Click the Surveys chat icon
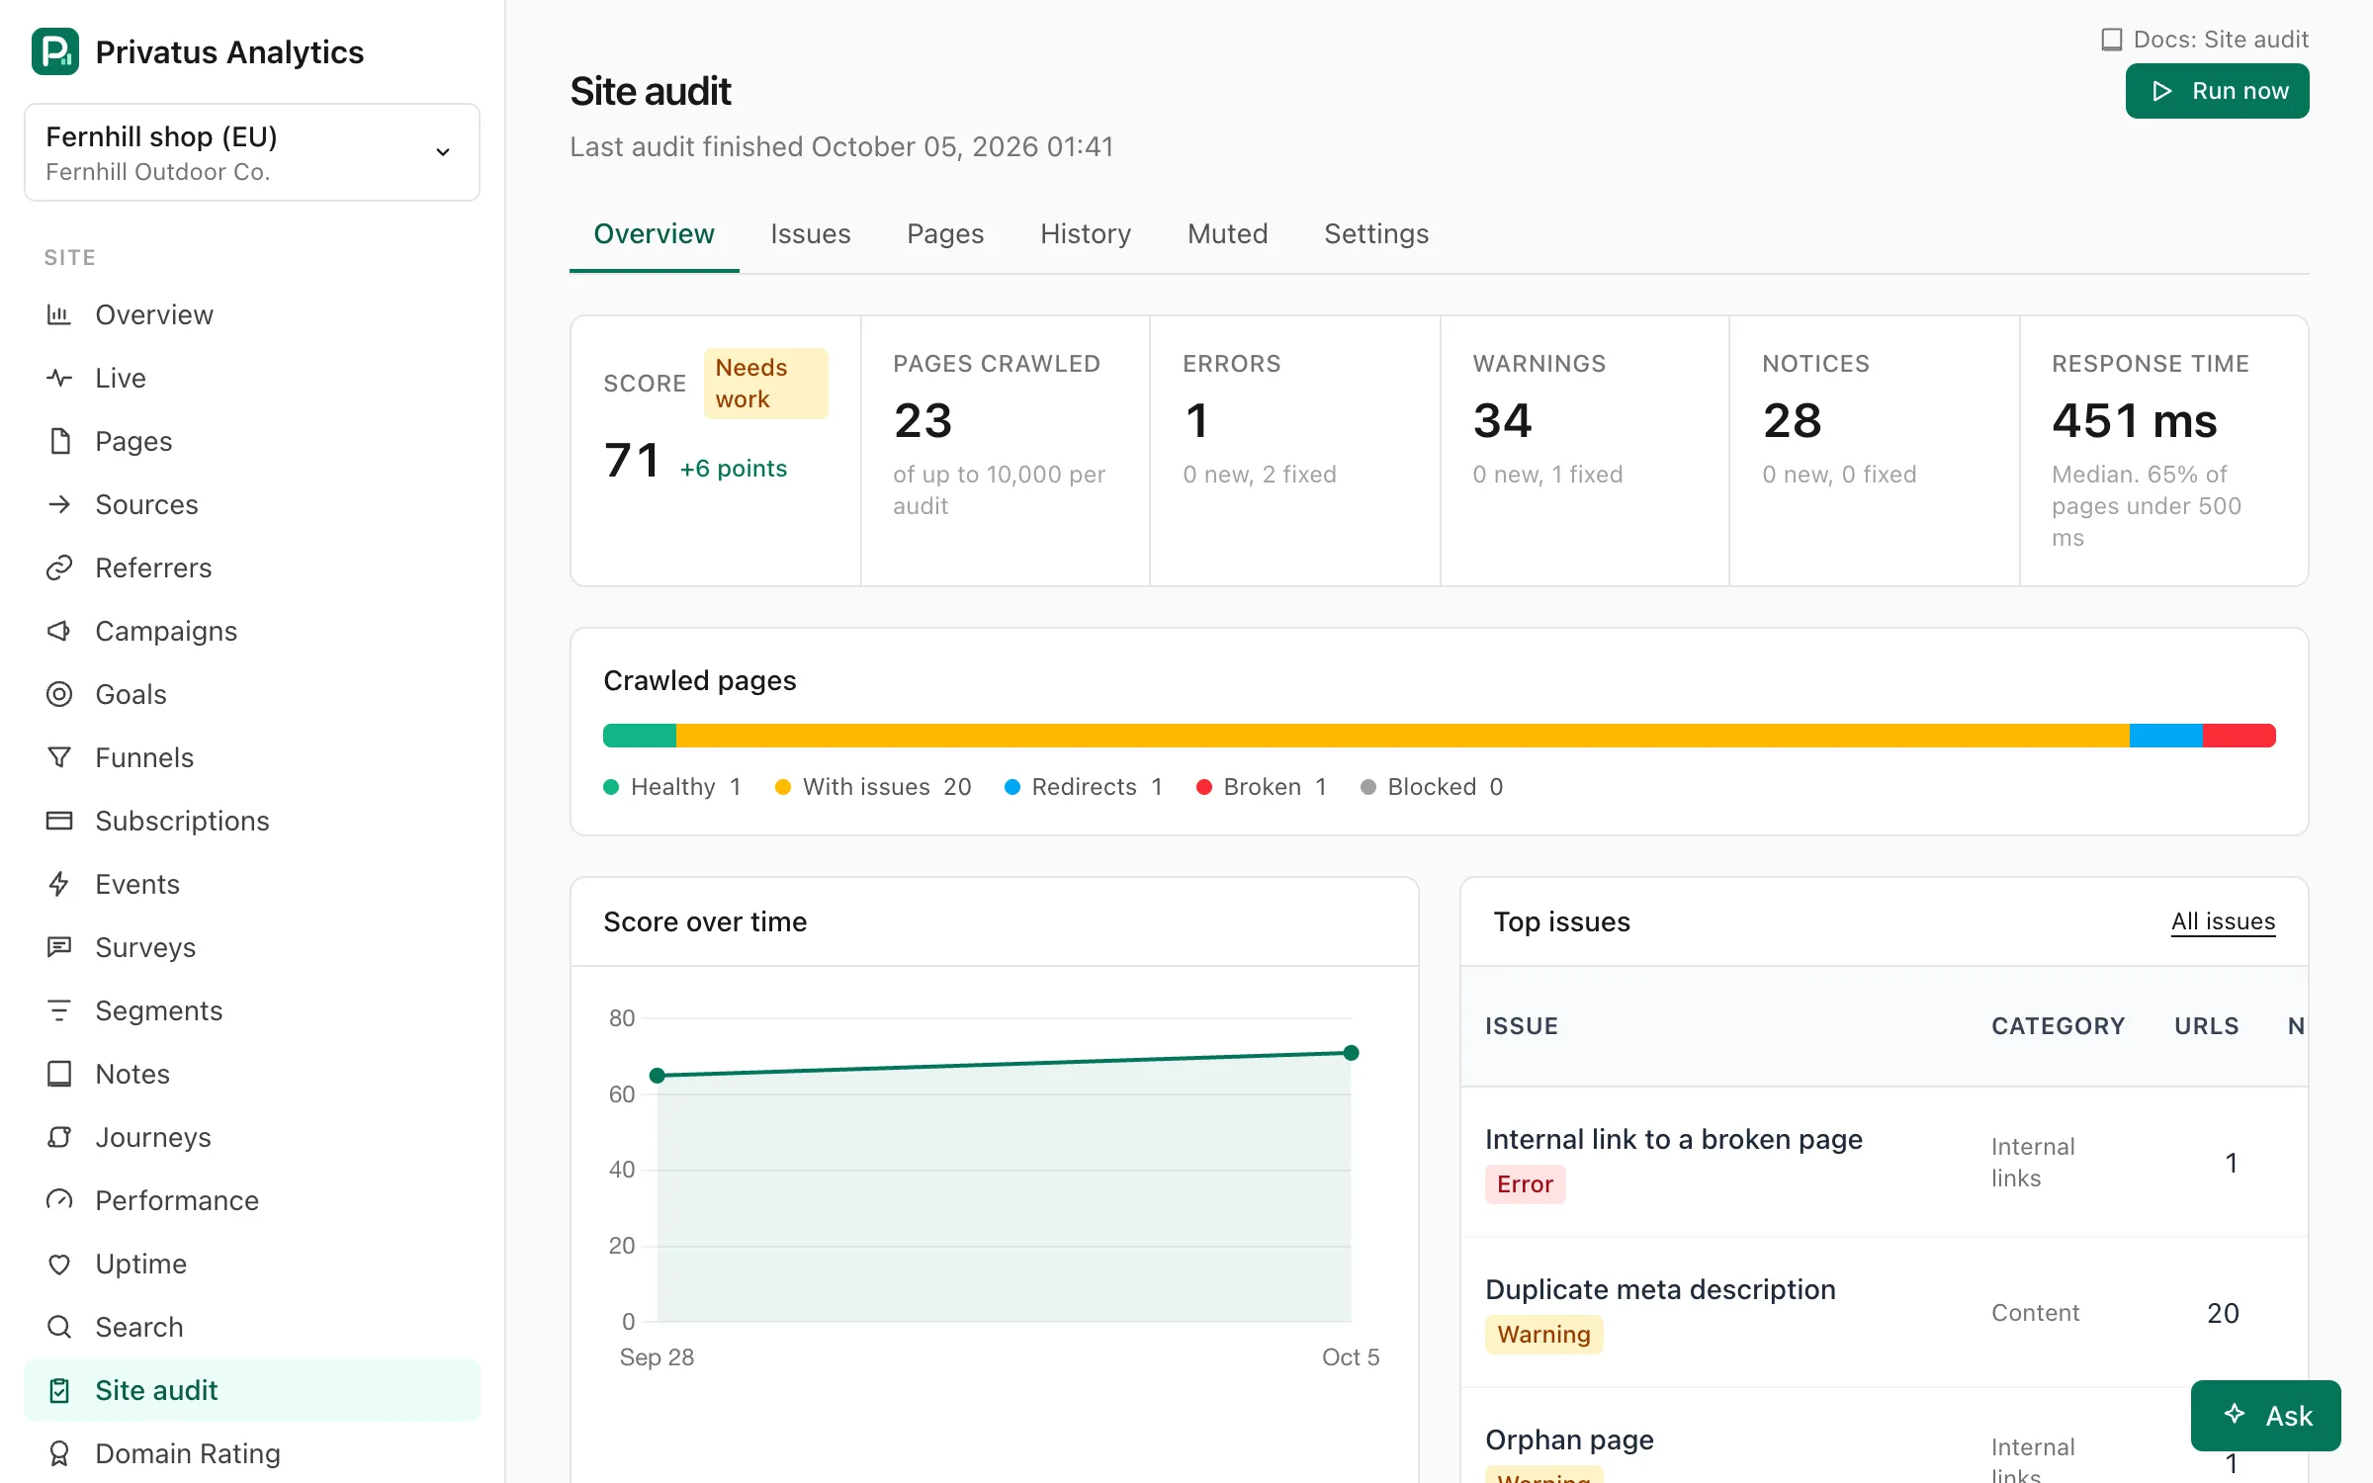Screen dimensions: 2373x1483 (x=59, y=947)
